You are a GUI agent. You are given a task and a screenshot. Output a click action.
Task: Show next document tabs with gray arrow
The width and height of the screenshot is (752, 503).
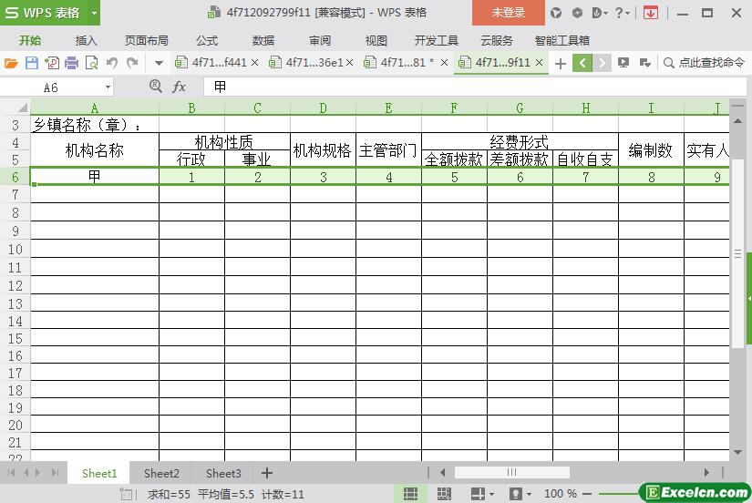pyautogui.click(x=602, y=63)
